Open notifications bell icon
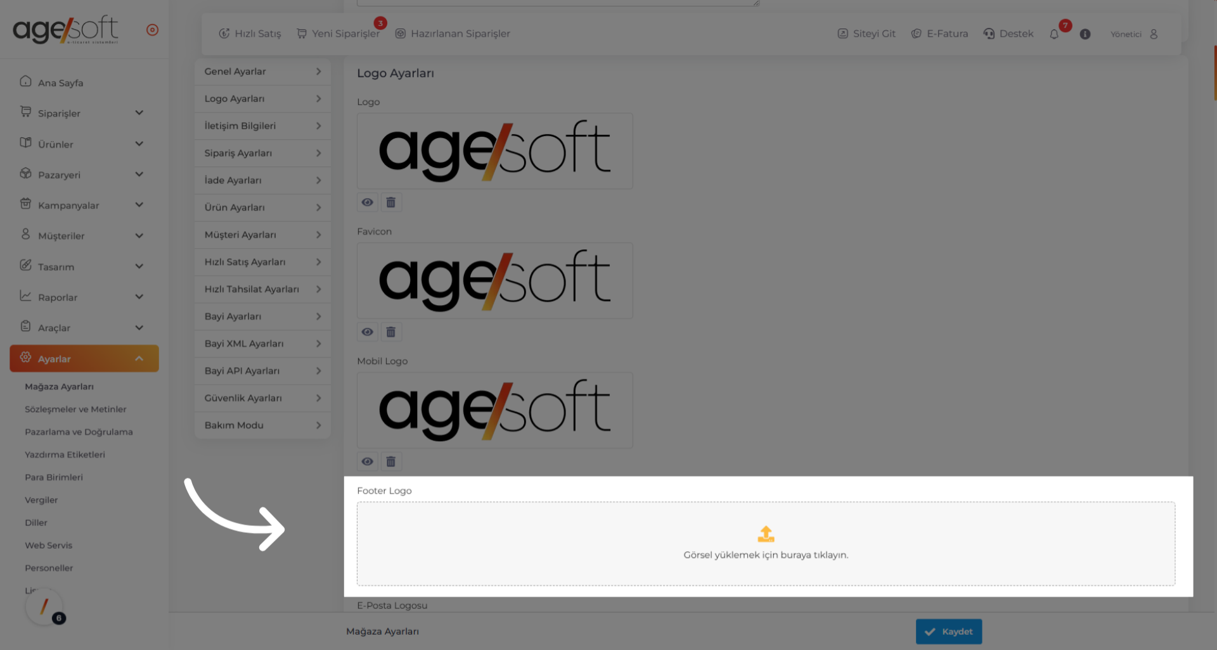Screen dimensions: 1217x650 coord(1054,34)
